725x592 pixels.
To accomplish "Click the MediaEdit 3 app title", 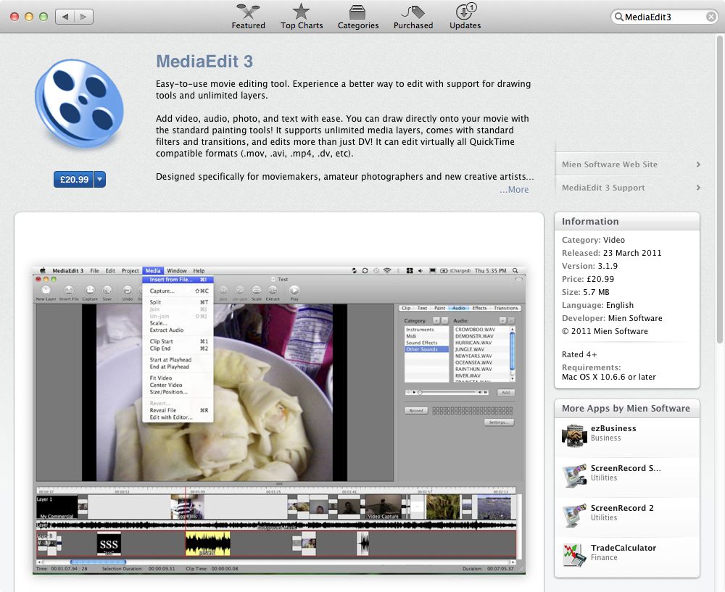I will click(x=204, y=62).
